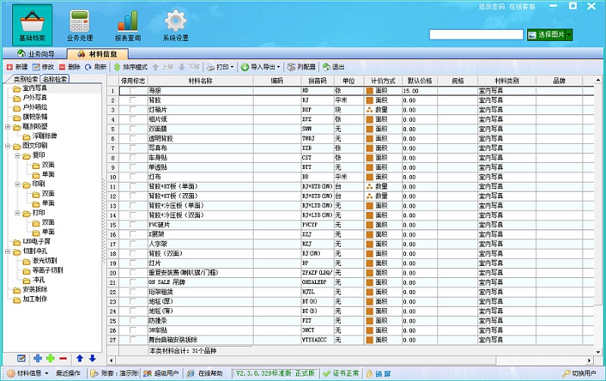The width and height of the screenshot is (606, 381).
Task: Expand the 导入导出 dropdown
Action: pyautogui.click(x=261, y=67)
